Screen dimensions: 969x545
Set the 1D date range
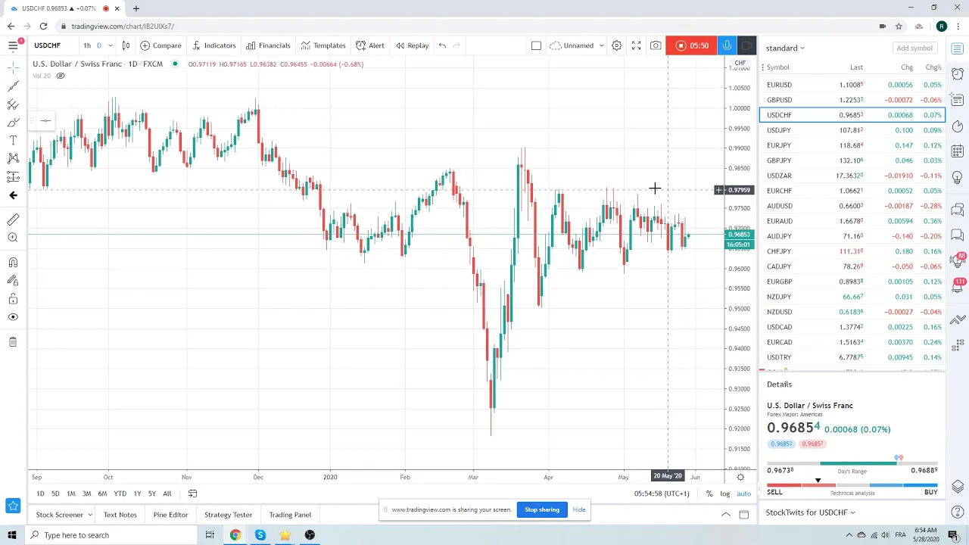click(x=40, y=494)
